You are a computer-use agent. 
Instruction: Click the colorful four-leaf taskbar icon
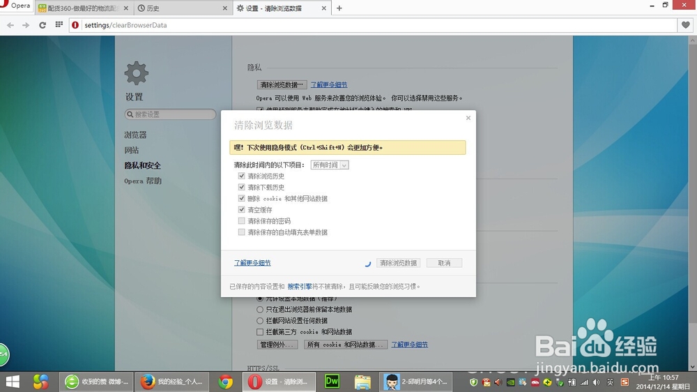(40, 382)
